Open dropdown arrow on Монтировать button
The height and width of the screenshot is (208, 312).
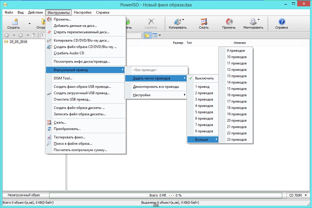pyautogui.click(x=259, y=19)
